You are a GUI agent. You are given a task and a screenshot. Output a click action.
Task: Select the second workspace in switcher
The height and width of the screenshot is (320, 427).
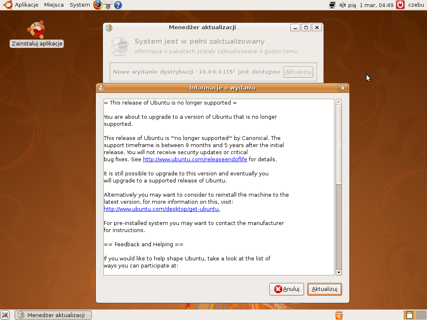coord(421,315)
